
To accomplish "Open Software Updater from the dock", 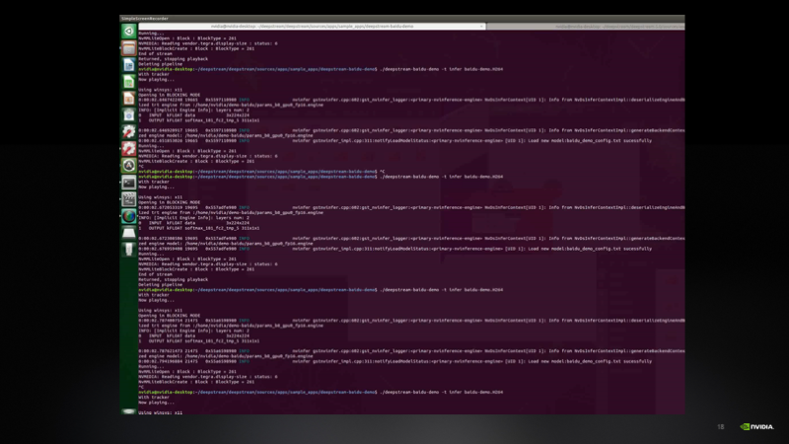I will point(129,165).
